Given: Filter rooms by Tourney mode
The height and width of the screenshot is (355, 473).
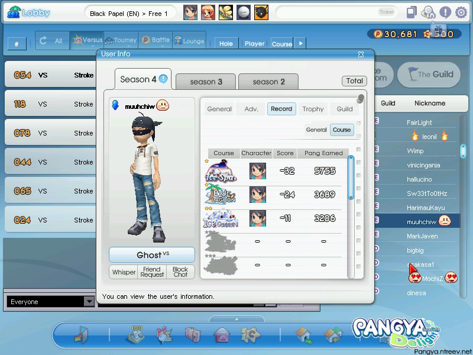Looking at the screenshot, I should coord(121,40).
